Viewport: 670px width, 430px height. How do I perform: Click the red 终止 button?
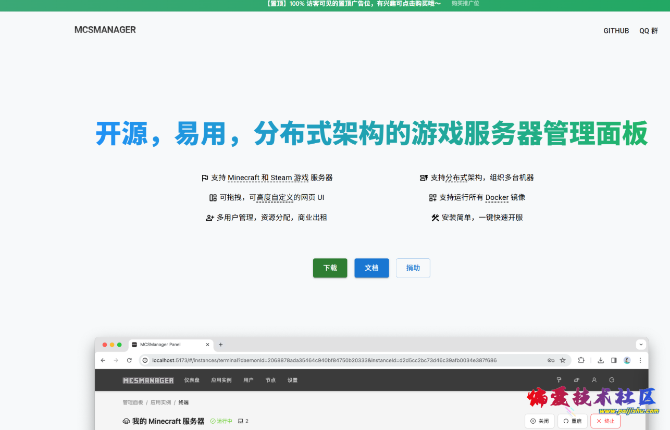(x=605, y=421)
